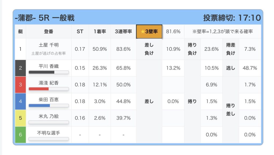Screen dimensions: 274x155
Task: Select the red boat number 3 badge
Action: (20, 85)
